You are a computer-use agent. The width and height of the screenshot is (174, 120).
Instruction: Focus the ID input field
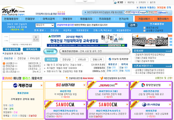click(x=21, y=37)
